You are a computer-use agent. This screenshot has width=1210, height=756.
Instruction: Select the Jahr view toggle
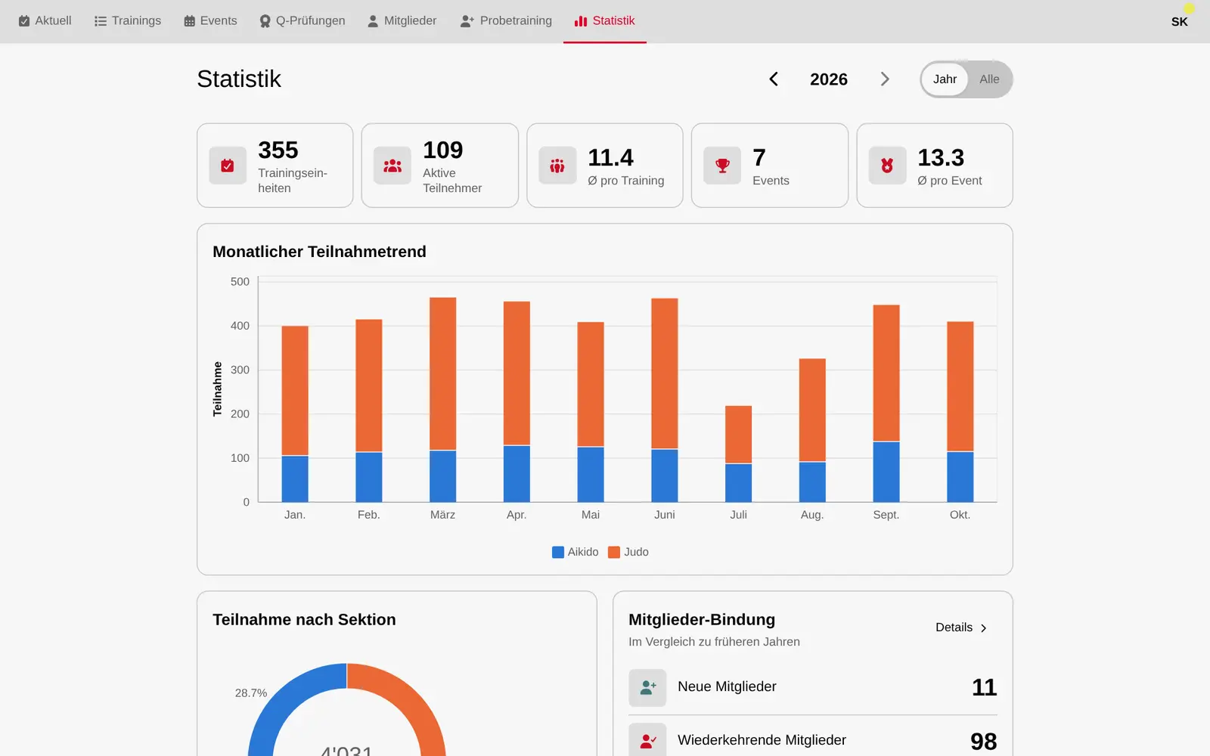(945, 79)
